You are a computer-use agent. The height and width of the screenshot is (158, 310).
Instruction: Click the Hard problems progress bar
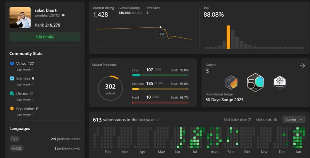(x=160, y=103)
